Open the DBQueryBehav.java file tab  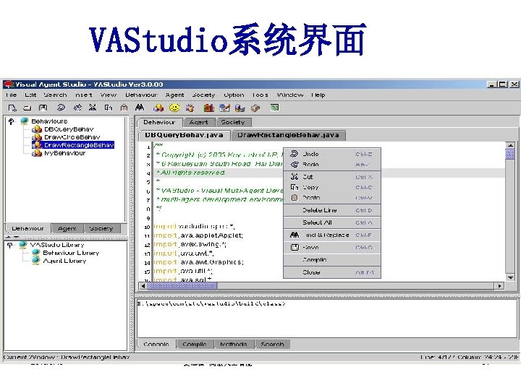click(x=184, y=135)
